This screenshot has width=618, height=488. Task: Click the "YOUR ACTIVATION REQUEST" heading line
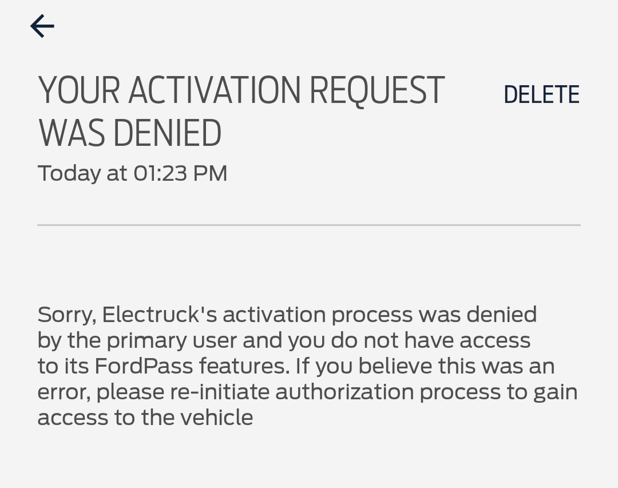pyautogui.click(x=241, y=91)
